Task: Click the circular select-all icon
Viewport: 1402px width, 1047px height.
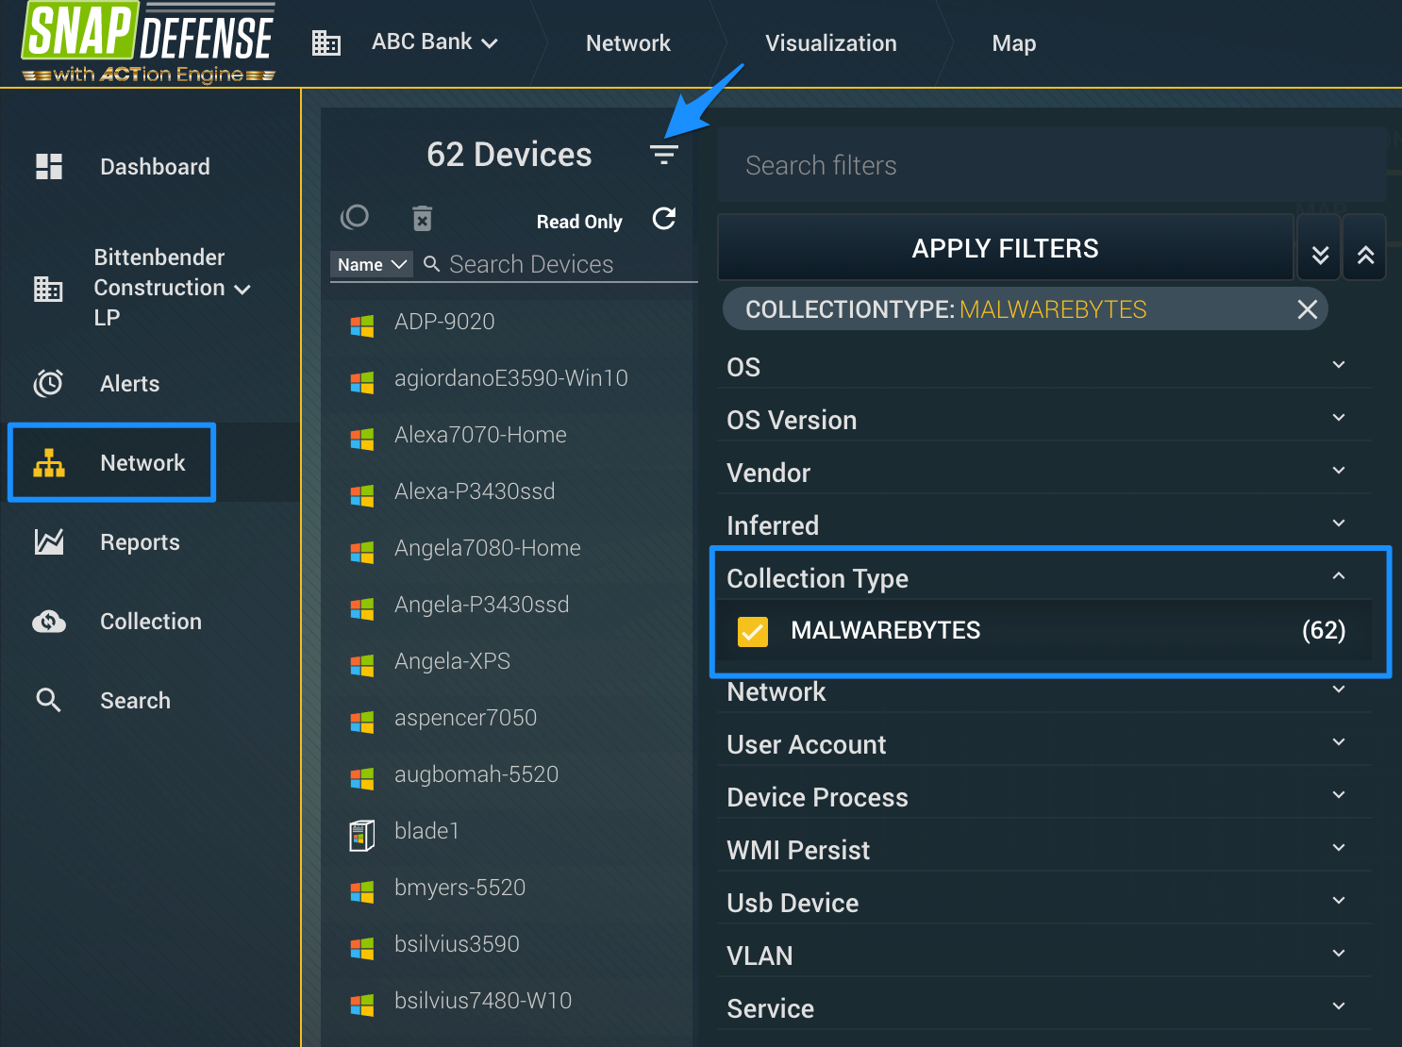Action: coord(355,218)
